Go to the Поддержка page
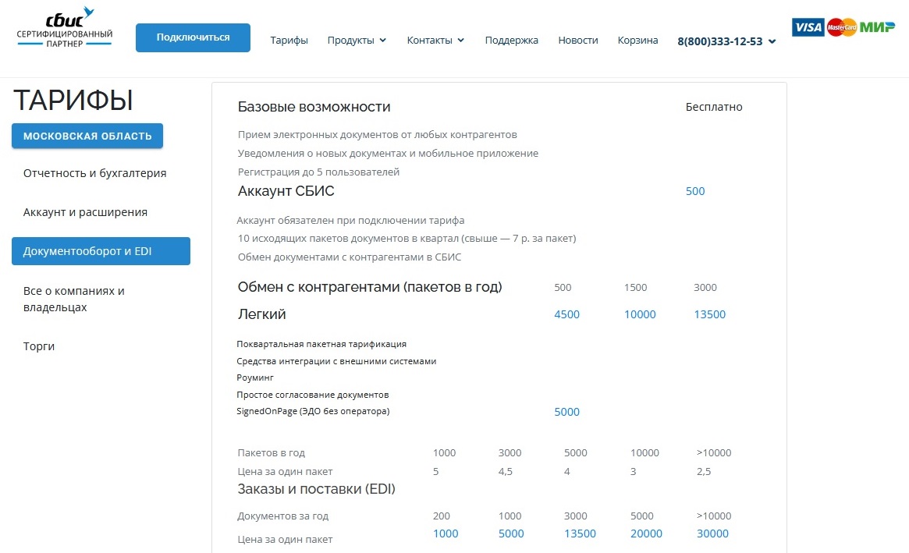Screen dimensions: 909x553 click(511, 40)
